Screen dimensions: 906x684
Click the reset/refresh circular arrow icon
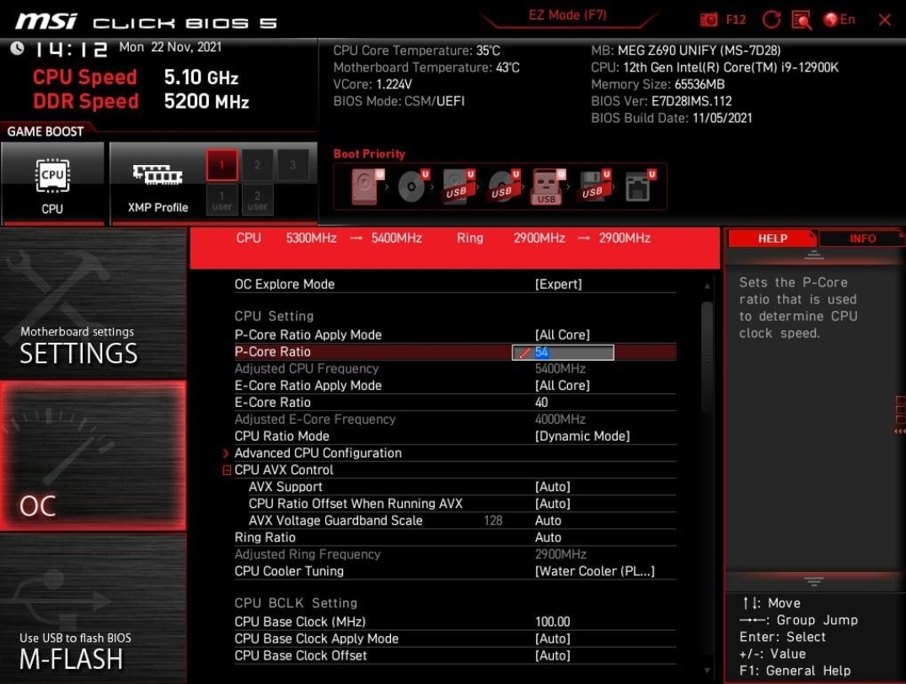point(771,19)
